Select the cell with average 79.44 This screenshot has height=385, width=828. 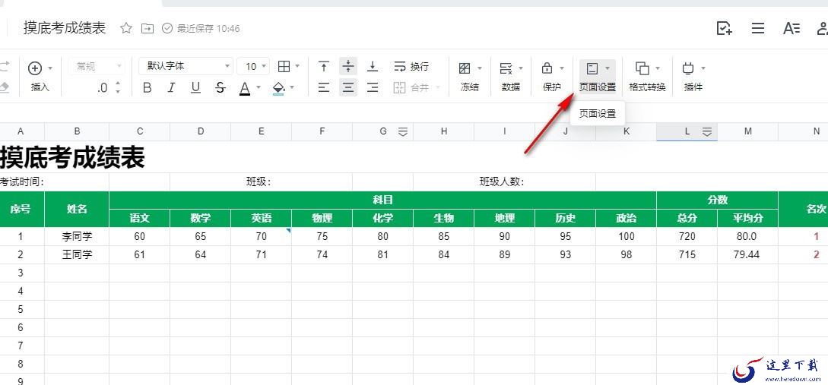(x=747, y=254)
